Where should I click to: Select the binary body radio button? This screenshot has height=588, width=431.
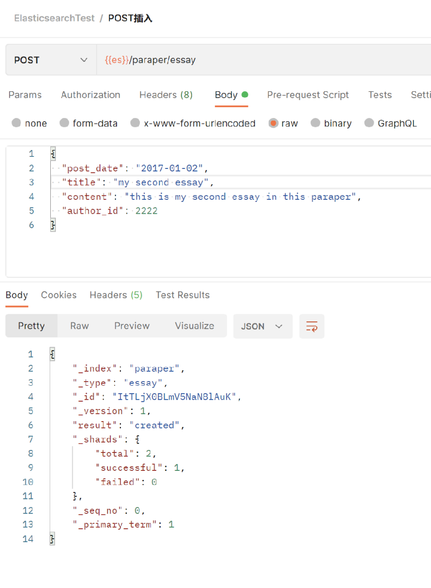(x=316, y=123)
